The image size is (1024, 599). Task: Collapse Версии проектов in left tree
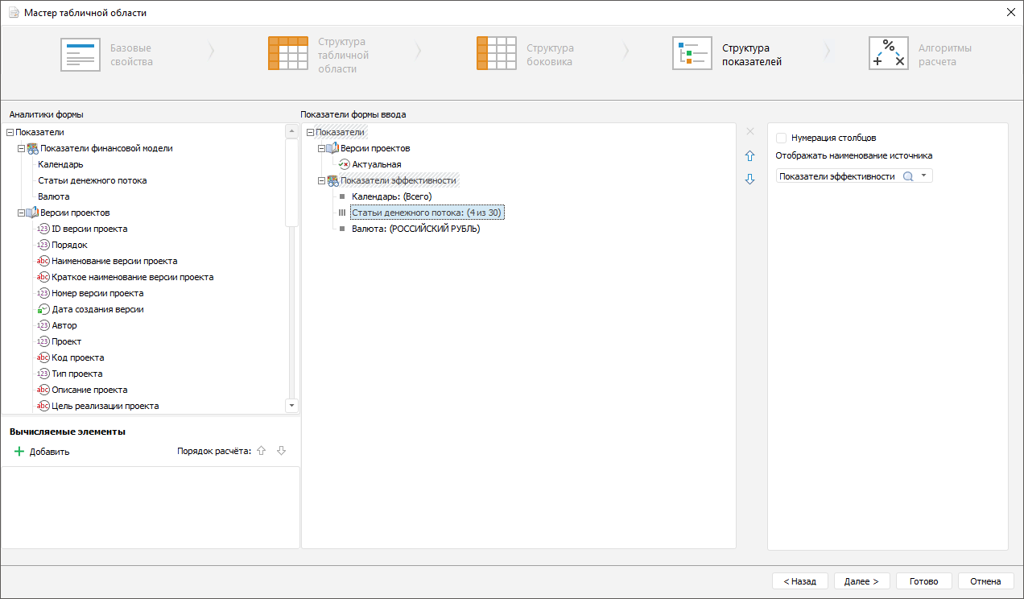[x=21, y=213]
